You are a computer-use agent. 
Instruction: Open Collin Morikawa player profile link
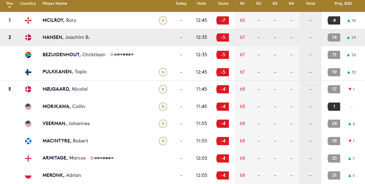click(64, 106)
